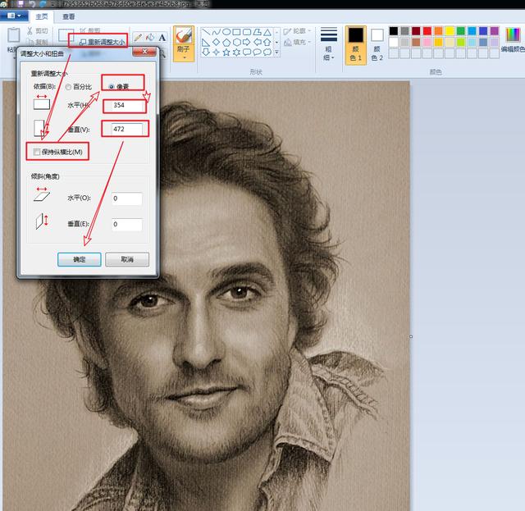
Task: Expand the brushes dropdown arrow
Action: [185, 58]
